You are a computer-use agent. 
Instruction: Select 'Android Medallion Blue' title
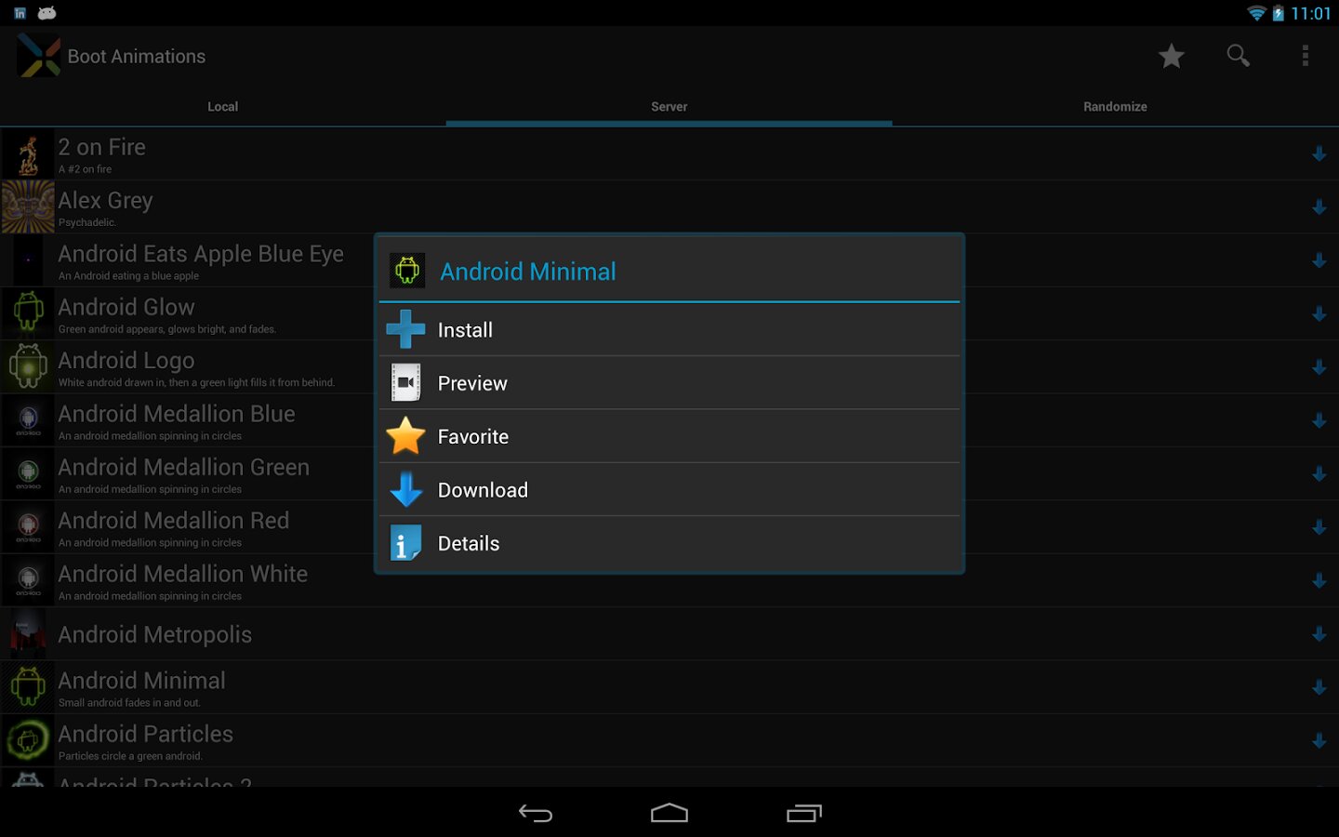[177, 414]
